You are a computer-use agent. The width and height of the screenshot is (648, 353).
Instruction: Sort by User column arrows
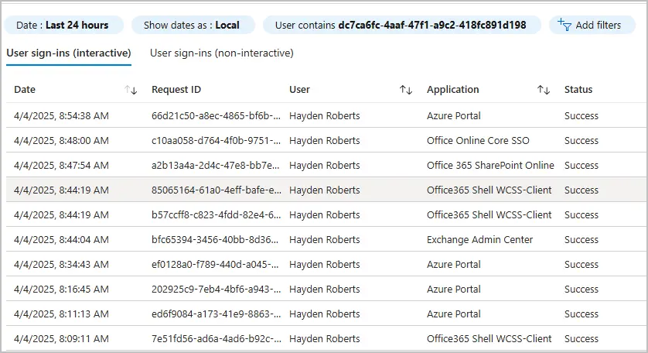pyautogui.click(x=406, y=90)
